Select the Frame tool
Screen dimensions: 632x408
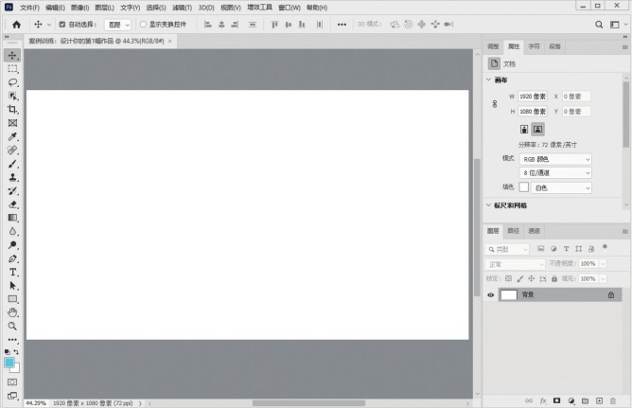pyautogui.click(x=12, y=123)
